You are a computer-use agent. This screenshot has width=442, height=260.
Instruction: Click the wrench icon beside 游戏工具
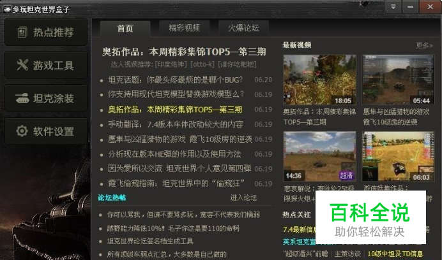[x=22, y=65]
